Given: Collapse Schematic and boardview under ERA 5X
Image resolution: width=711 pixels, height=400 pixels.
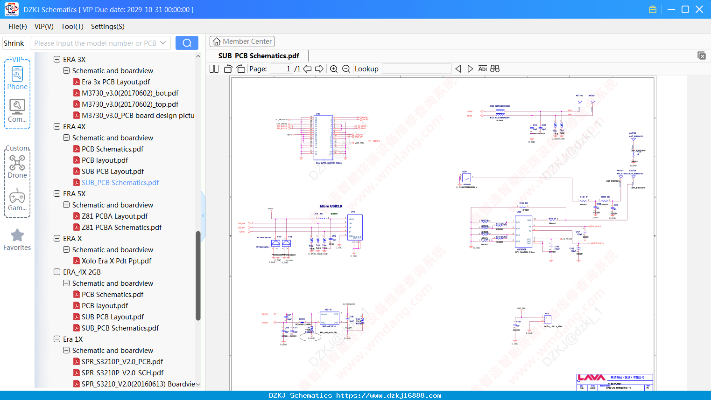Looking at the screenshot, I should [66, 205].
